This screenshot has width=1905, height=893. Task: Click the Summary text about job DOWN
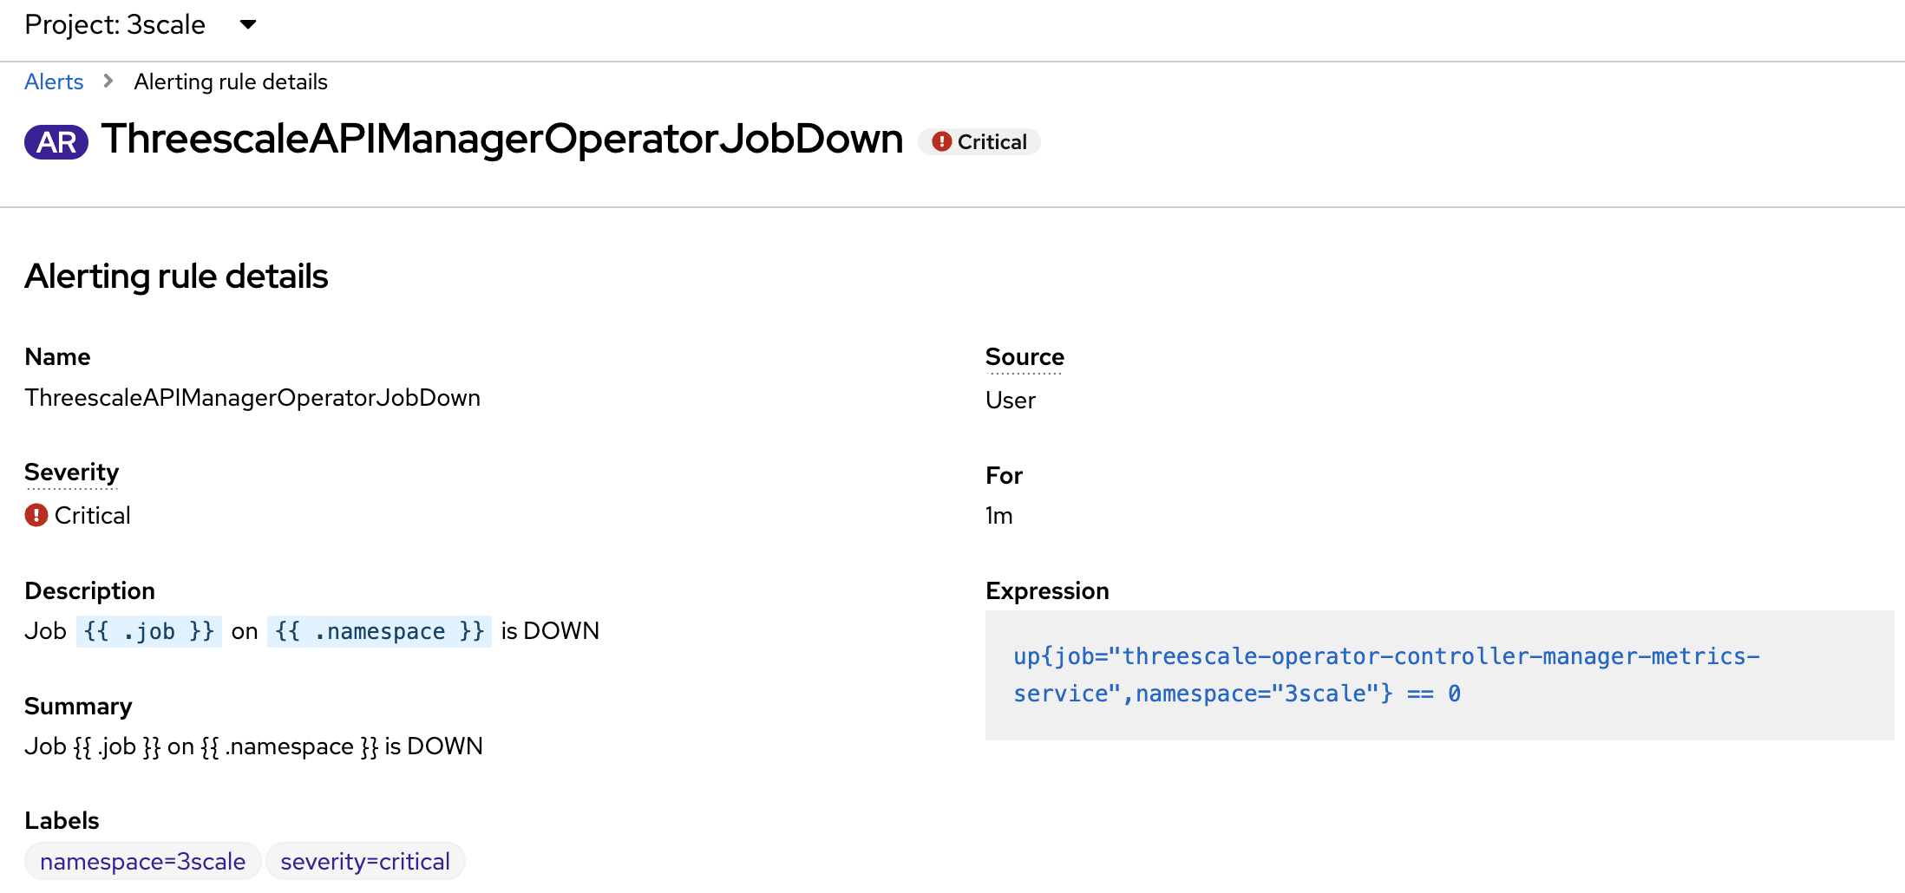253,746
